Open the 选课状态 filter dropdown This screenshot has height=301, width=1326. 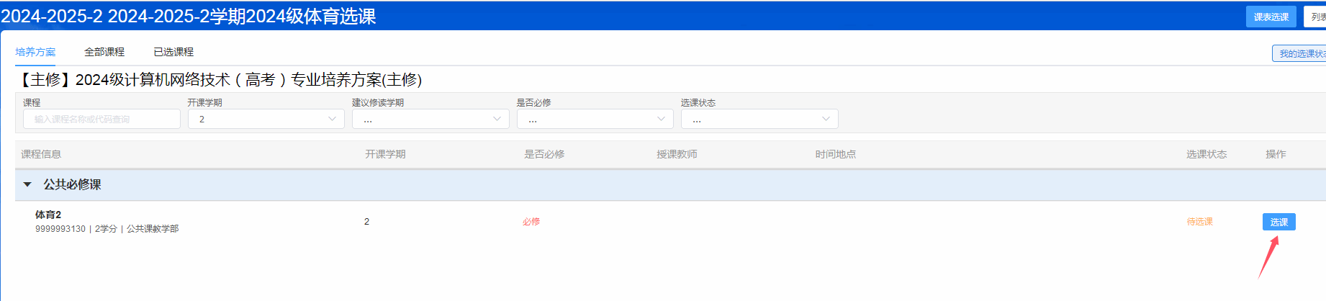(759, 120)
